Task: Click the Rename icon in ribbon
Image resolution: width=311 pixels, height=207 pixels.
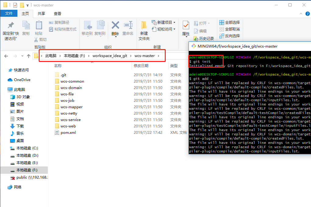Action: coord(128,26)
